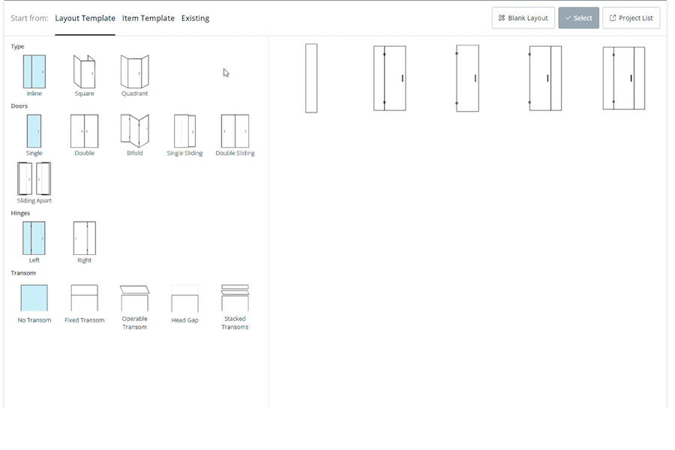
Task: Choose Single Sliding door style
Action: coord(184,131)
